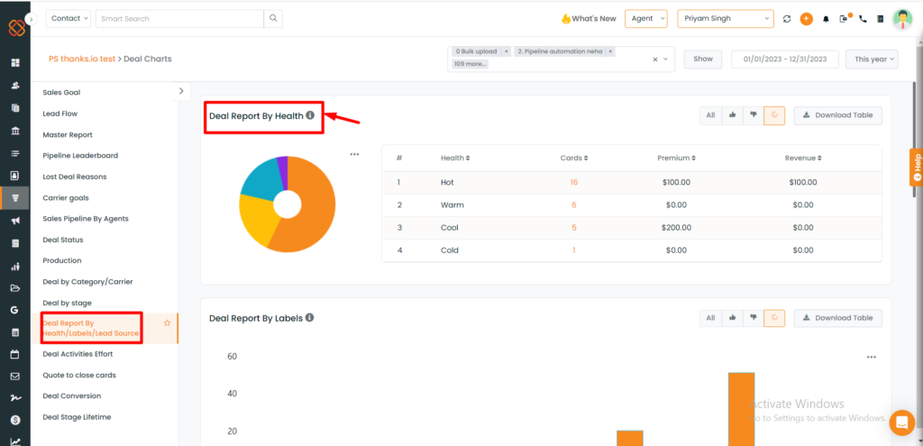923x446 pixels.
Task: Click the Google G icon in sidebar
Action: (15, 310)
